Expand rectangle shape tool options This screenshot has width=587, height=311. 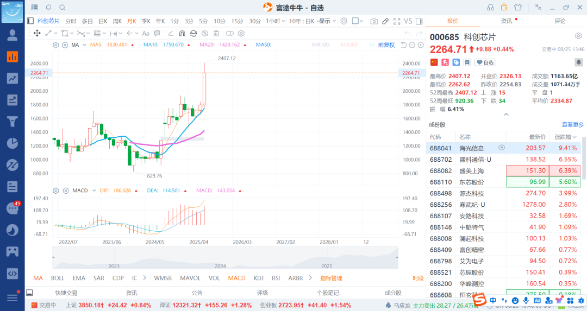click(x=72, y=33)
